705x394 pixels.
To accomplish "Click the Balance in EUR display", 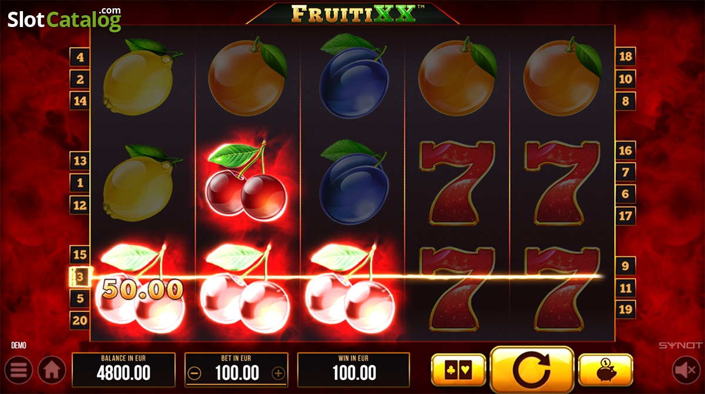I will pyautogui.click(x=123, y=370).
